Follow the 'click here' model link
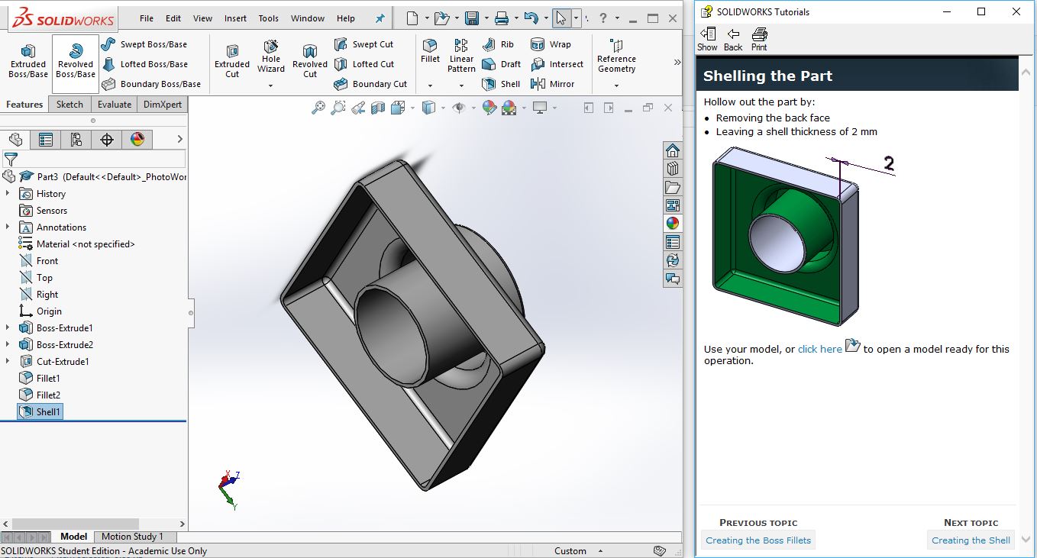Viewport: 1037px width, 558px height. click(820, 349)
